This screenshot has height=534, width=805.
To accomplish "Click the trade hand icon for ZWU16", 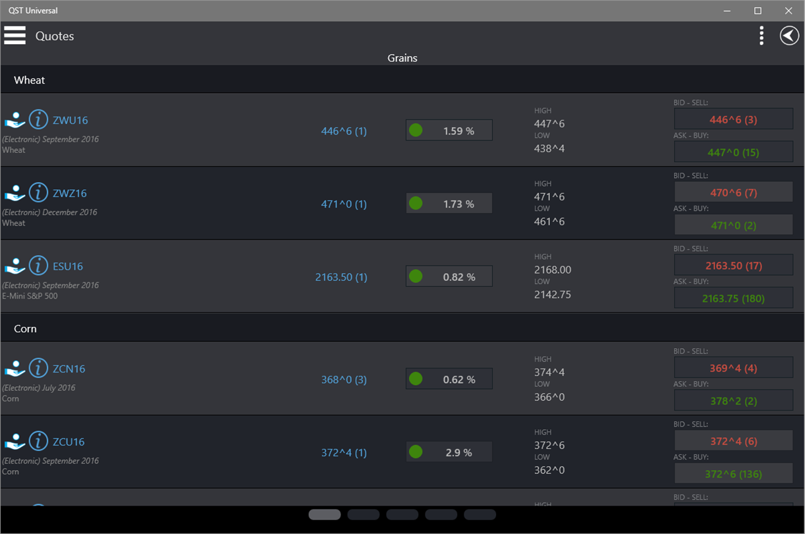I will [14, 120].
